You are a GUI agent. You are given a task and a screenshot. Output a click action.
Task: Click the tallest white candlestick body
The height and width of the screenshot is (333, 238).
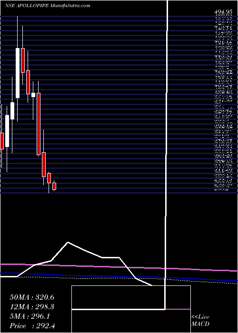[18, 73]
